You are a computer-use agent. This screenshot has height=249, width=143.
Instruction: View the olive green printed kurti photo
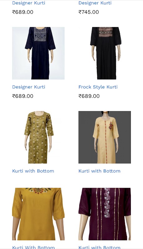38,137
